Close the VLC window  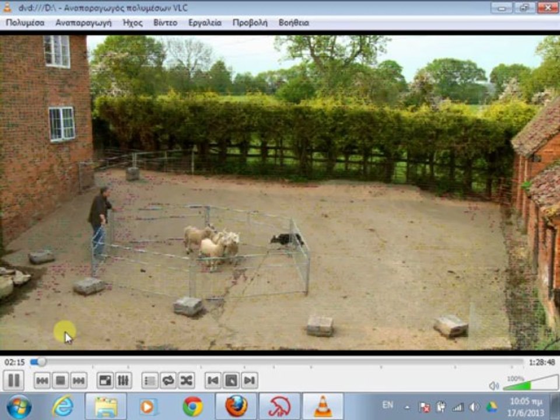click(548, 8)
